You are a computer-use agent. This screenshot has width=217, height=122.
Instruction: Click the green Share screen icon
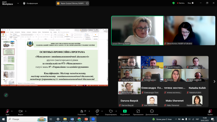point(125,111)
